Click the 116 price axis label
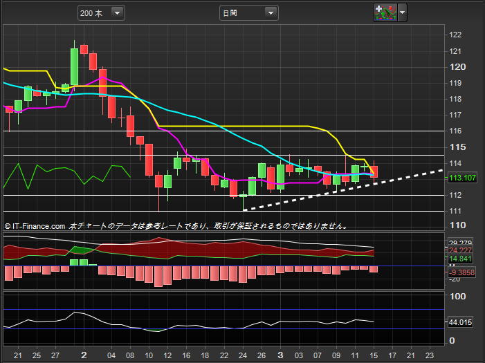This screenshot has width=485, height=363. tap(455, 131)
